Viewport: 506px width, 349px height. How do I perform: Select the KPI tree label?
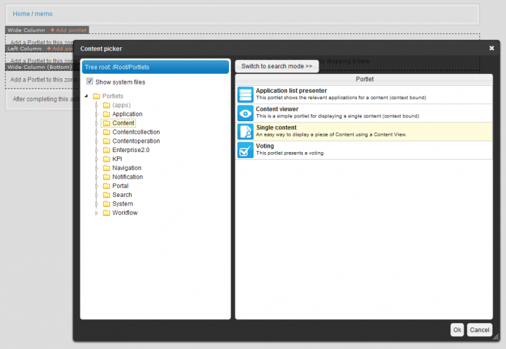[117, 159]
